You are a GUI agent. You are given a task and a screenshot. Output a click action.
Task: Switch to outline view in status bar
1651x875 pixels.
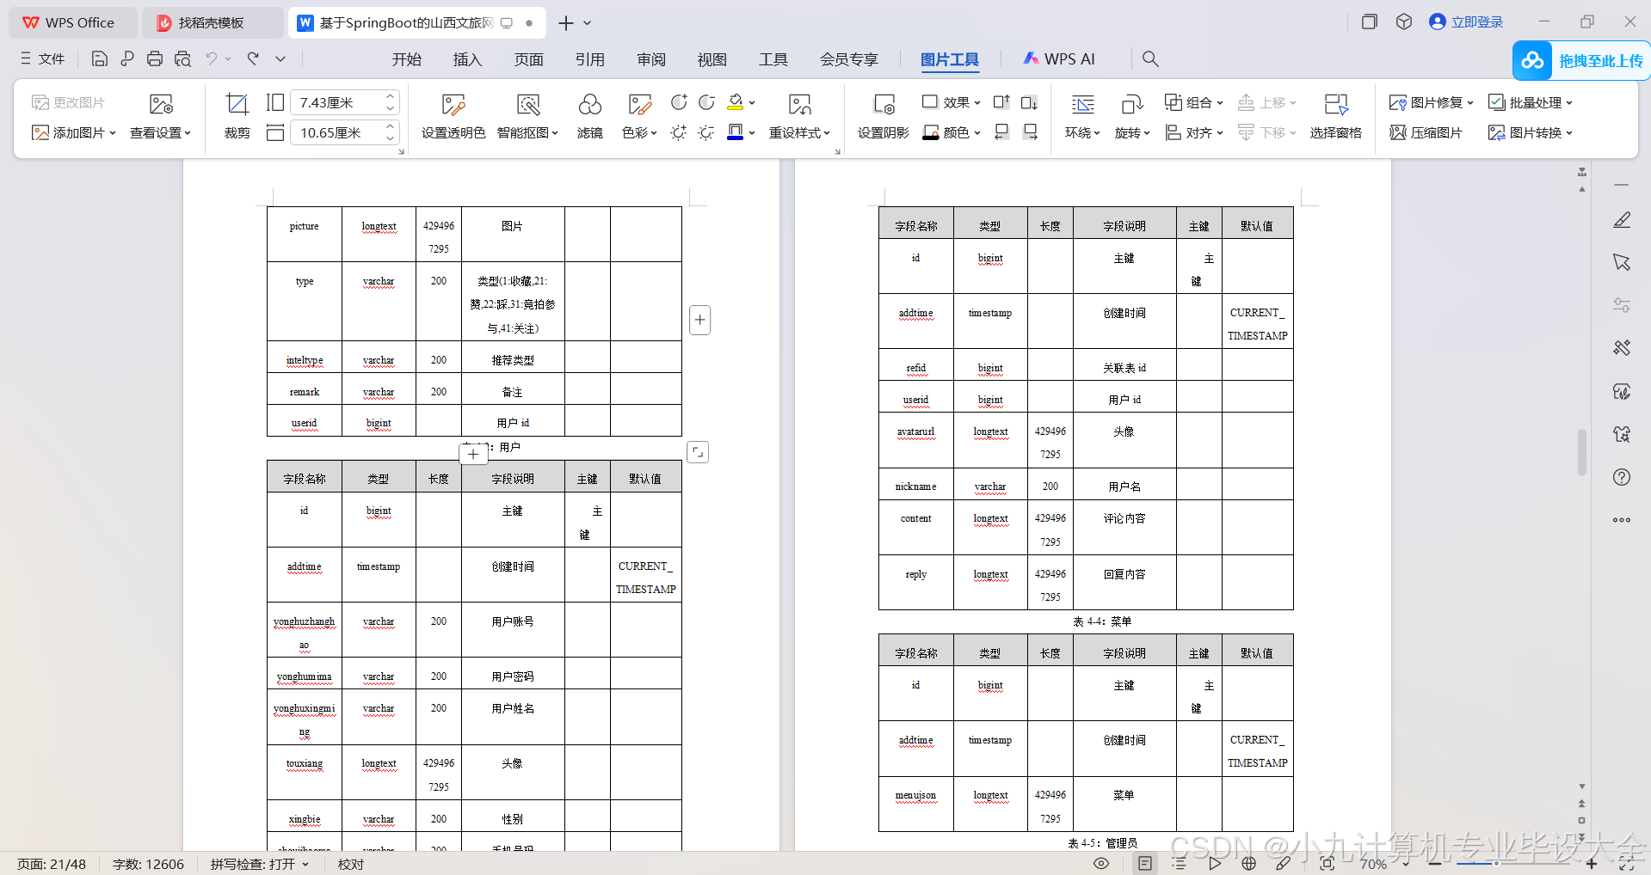[1180, 864]
